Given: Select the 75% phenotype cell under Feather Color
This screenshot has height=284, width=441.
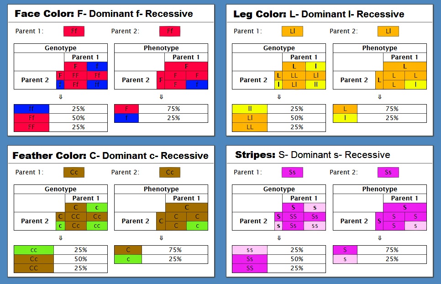Looking at the screenshot, I should 174,250.
